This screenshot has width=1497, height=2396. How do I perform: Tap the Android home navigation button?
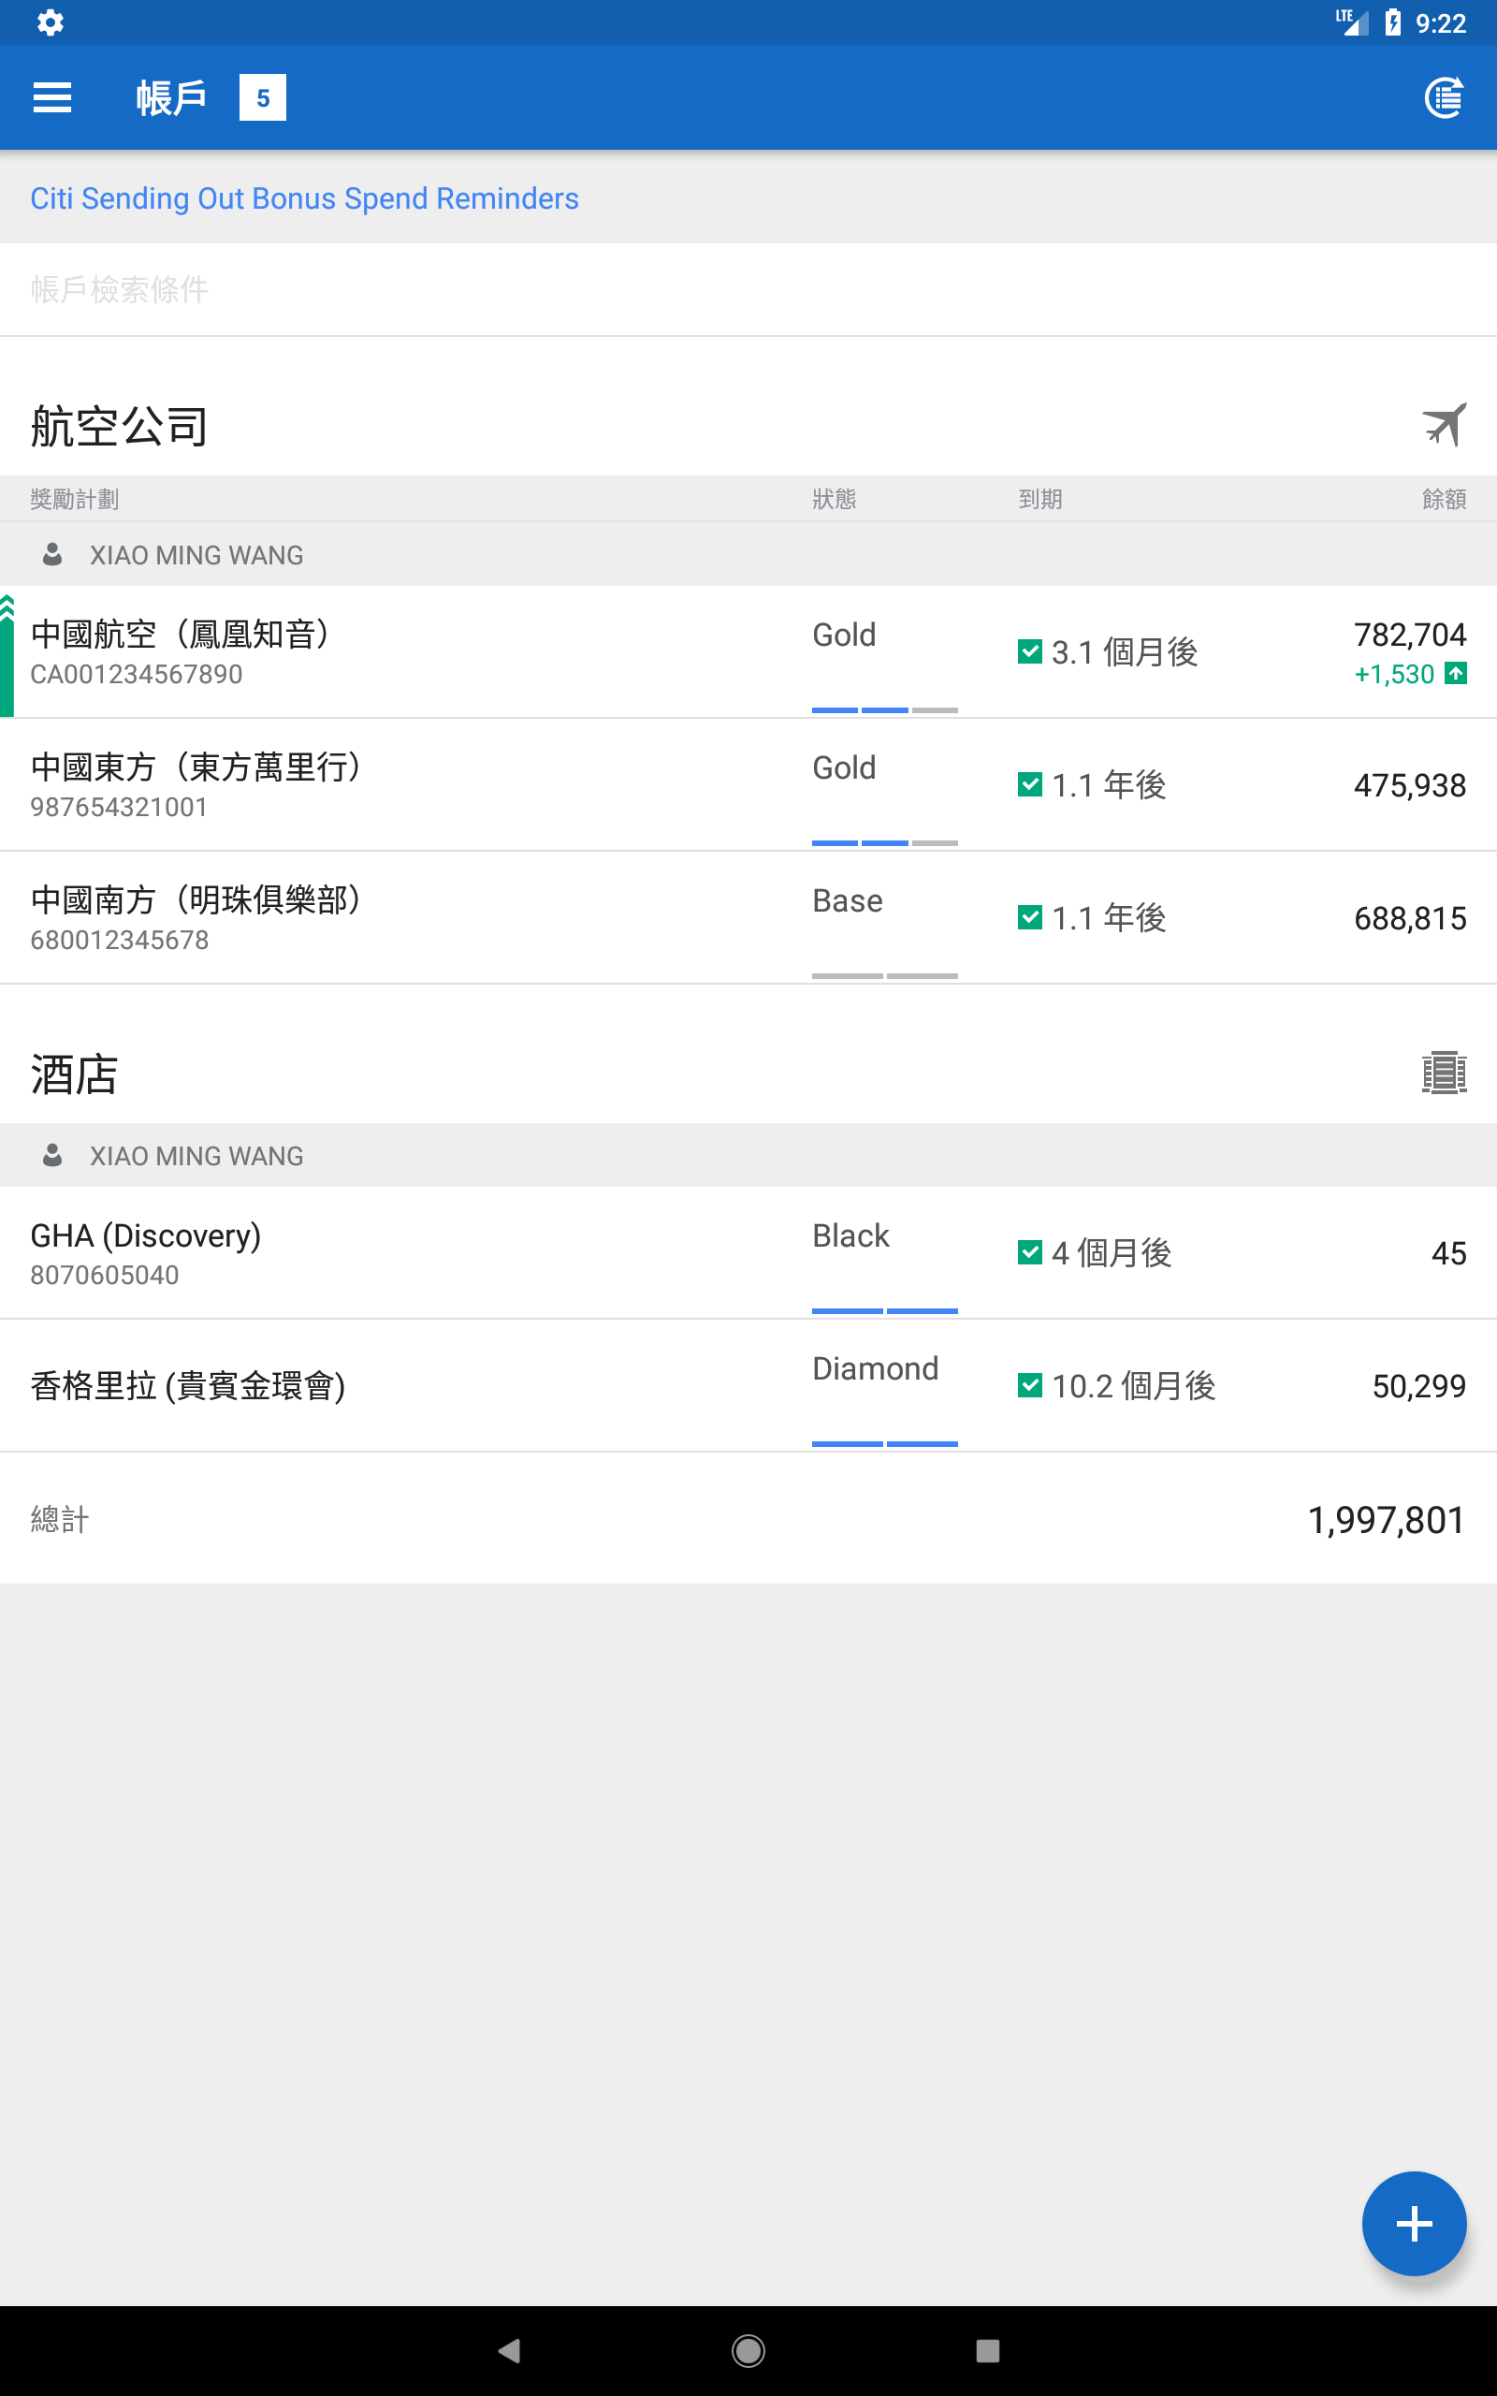748,2350
